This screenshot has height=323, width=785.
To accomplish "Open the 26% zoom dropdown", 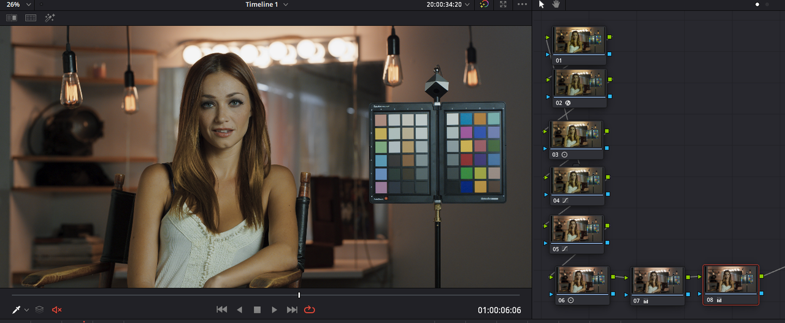I will (x=19, y=4).
